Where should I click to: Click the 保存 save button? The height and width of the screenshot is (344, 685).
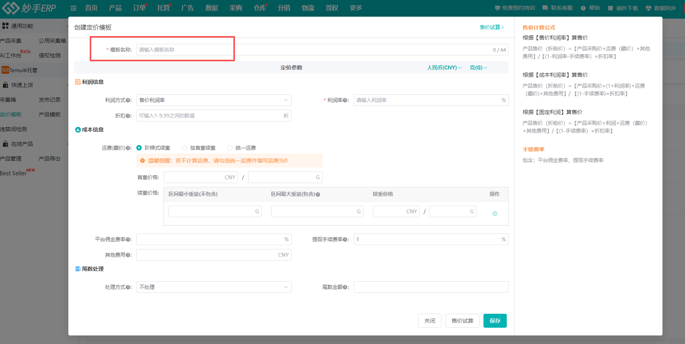click(x=495, y=321)
